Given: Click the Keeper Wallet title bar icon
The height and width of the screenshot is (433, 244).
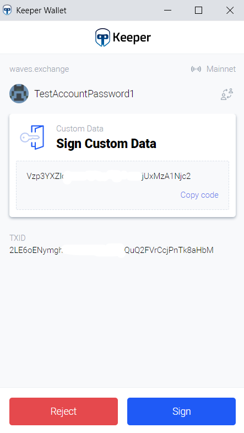Looking at the screenshot, I should click(7, 10).
